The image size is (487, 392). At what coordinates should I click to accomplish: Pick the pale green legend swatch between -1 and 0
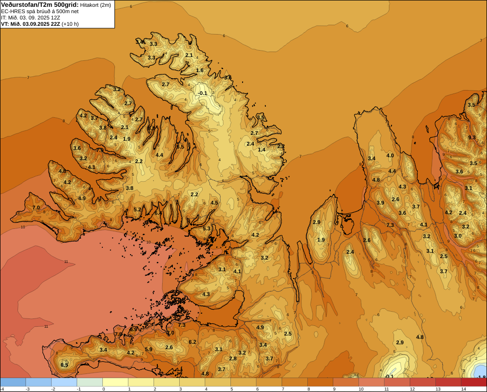coord(90,382)
